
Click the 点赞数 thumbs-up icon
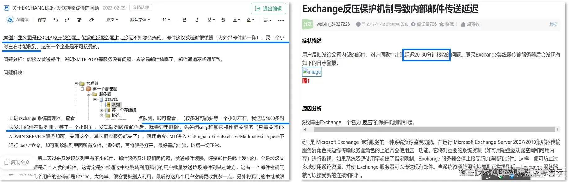[463, 24]
